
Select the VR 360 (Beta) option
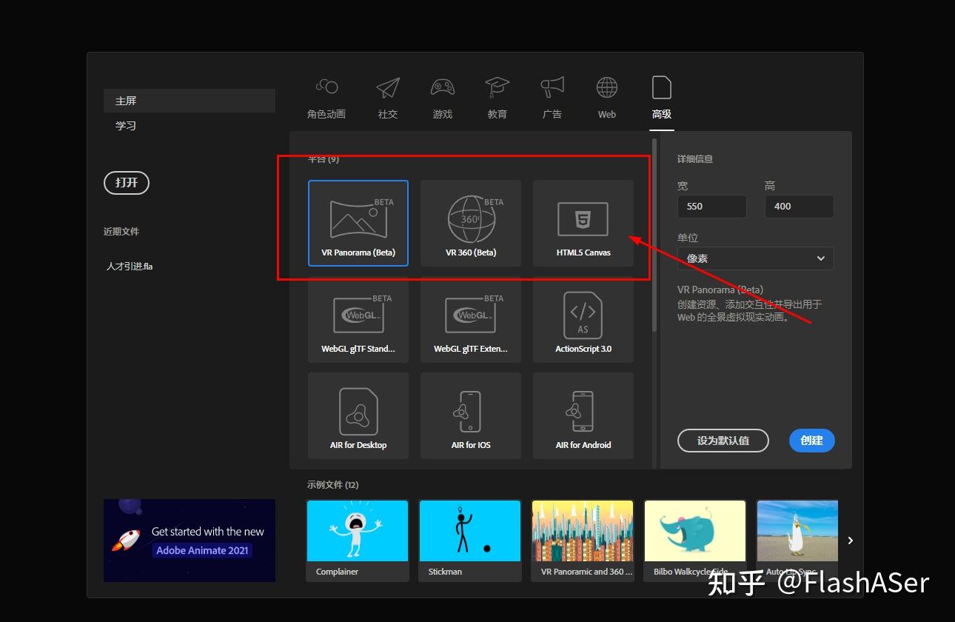pyautogui.click(x=470, y=222)
